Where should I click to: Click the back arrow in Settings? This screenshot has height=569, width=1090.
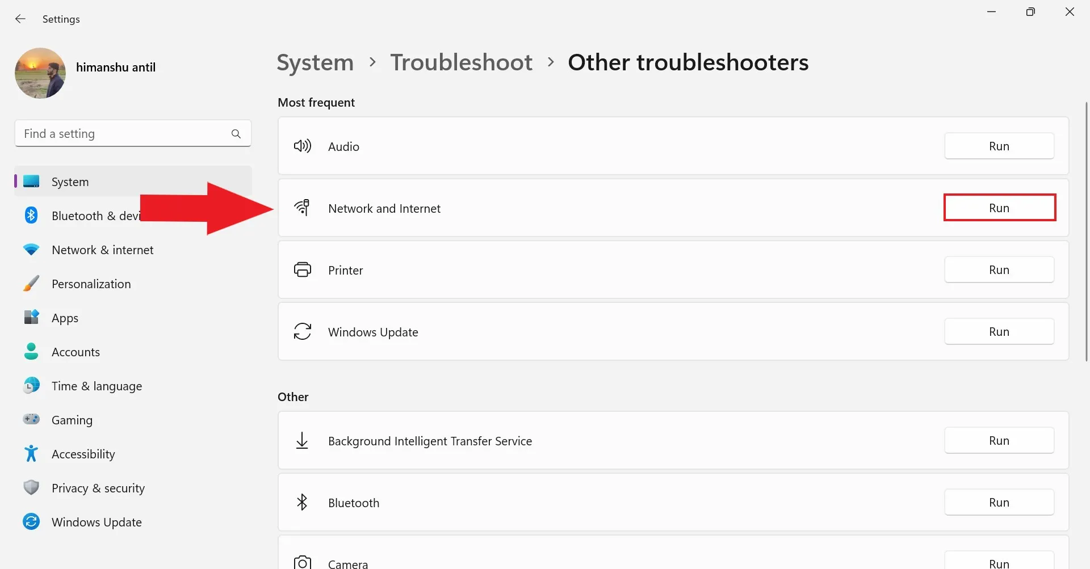[x=20, y=19]
